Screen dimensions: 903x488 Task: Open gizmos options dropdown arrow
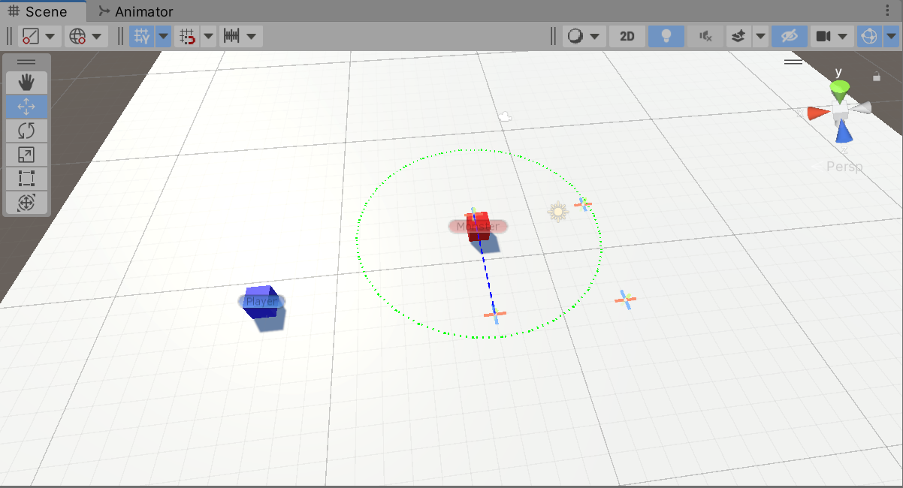[x=892, y=36]
